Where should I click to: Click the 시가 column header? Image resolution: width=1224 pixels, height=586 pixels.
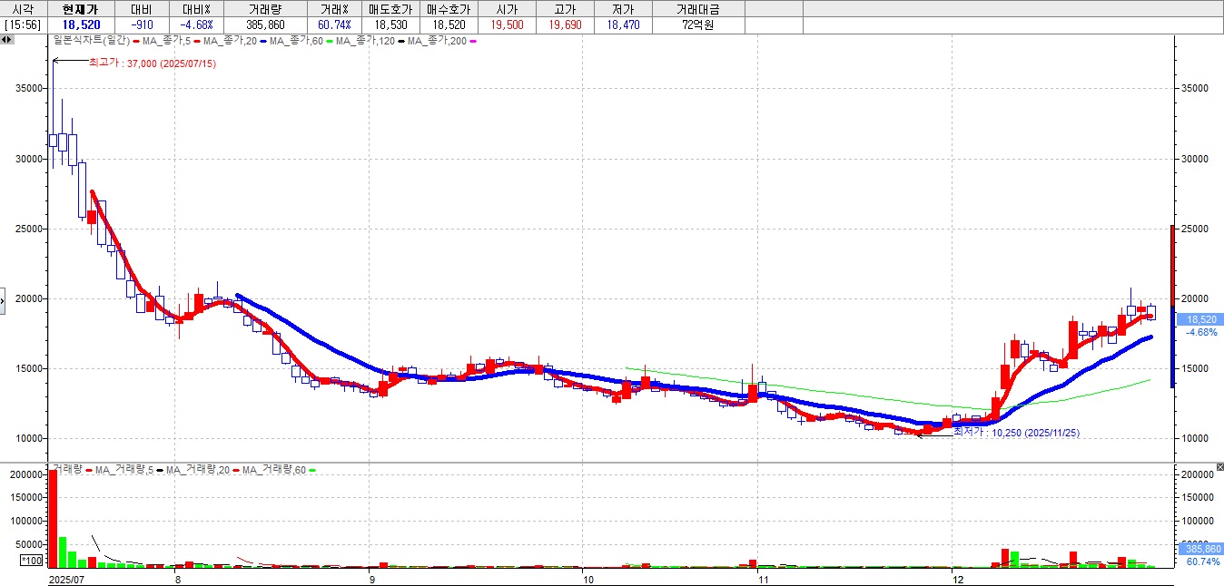[506, 8]
